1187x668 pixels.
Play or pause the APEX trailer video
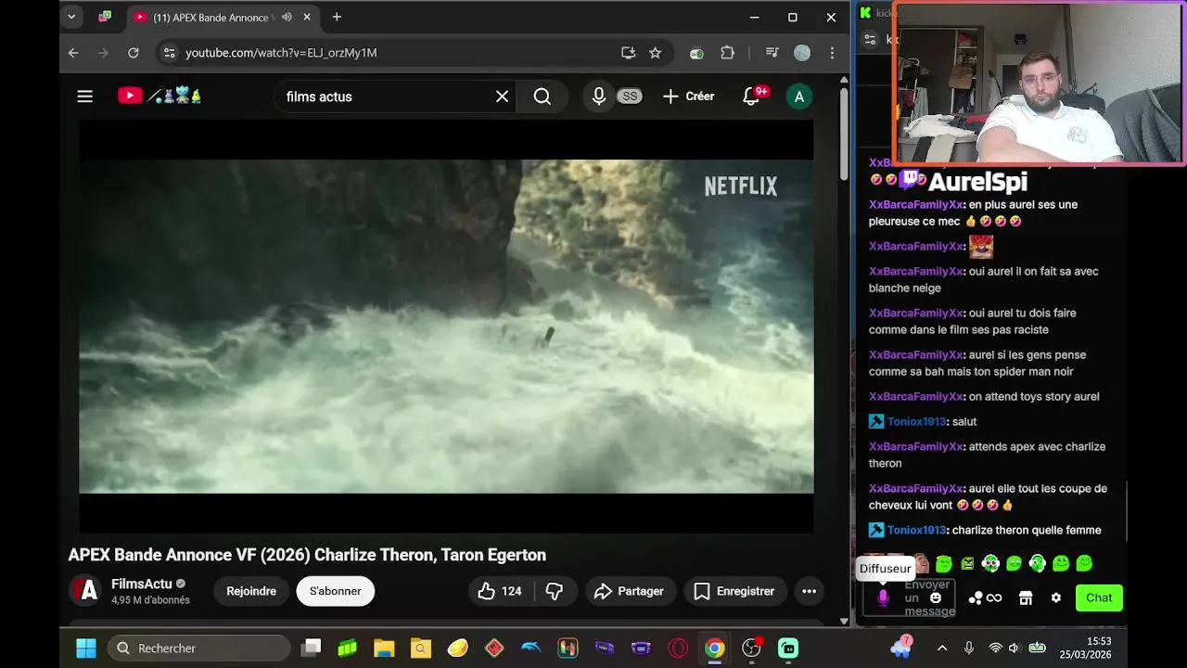pos(446,326)
